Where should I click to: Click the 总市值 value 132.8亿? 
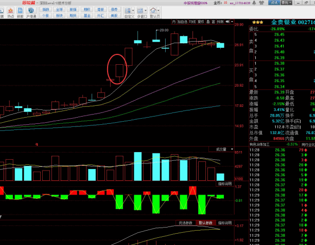coord(277,133)
